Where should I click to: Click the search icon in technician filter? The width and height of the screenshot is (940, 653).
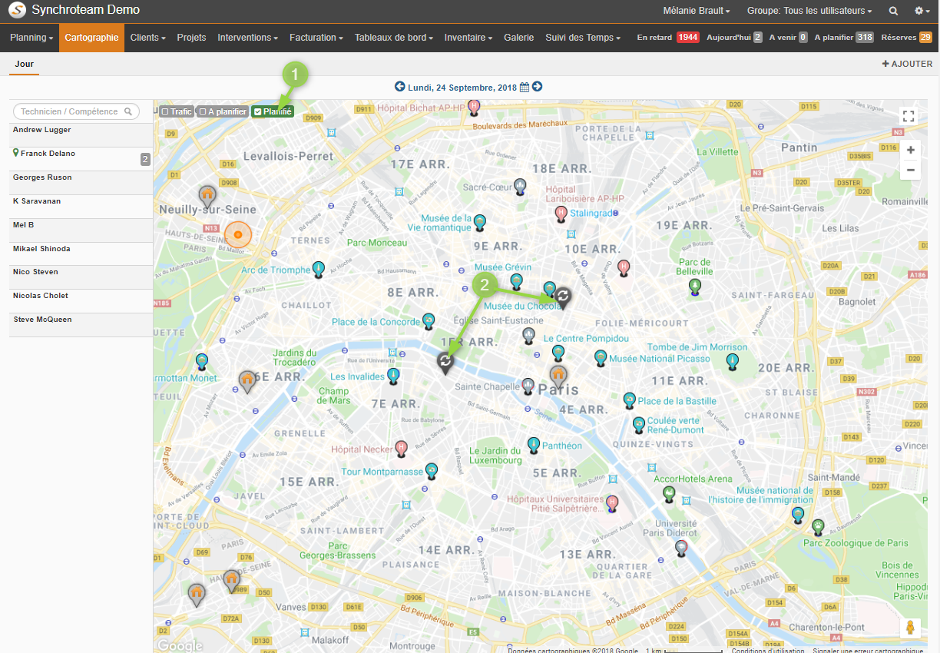pyautogui.click(x=129, y=111)
